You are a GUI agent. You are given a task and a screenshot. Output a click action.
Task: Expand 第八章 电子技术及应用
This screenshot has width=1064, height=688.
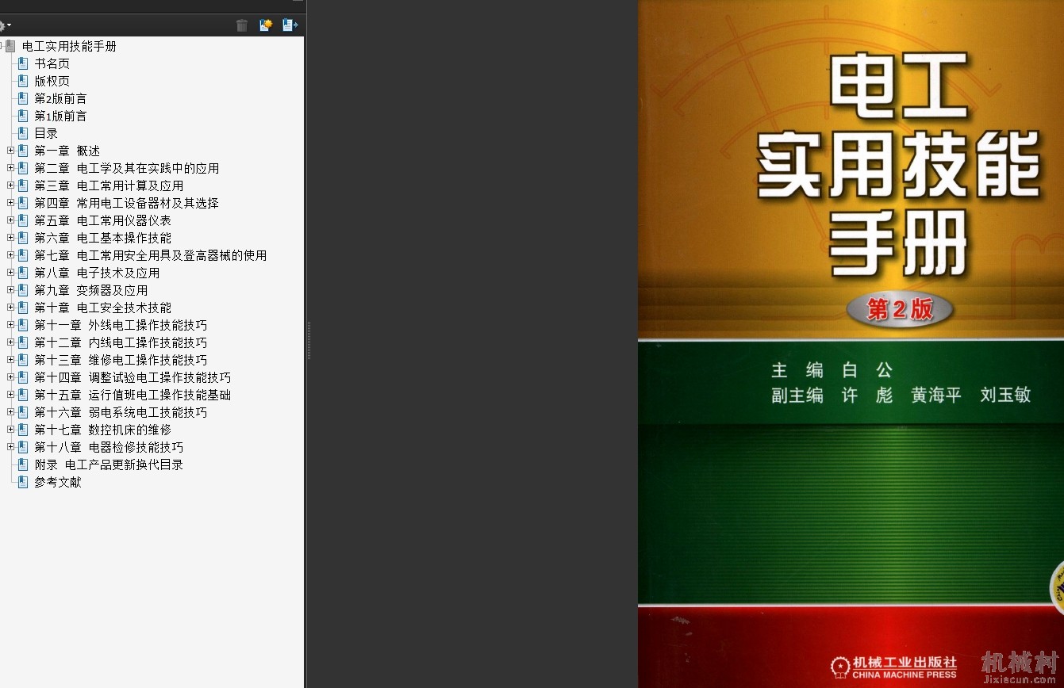pyautogui.click(x=10, y=273)
